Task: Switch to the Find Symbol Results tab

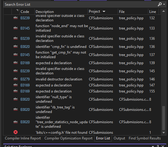Action: [145, 138]
